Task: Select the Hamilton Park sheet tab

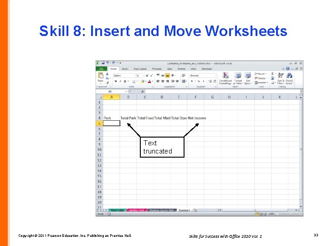Action: tap(136, 210)
